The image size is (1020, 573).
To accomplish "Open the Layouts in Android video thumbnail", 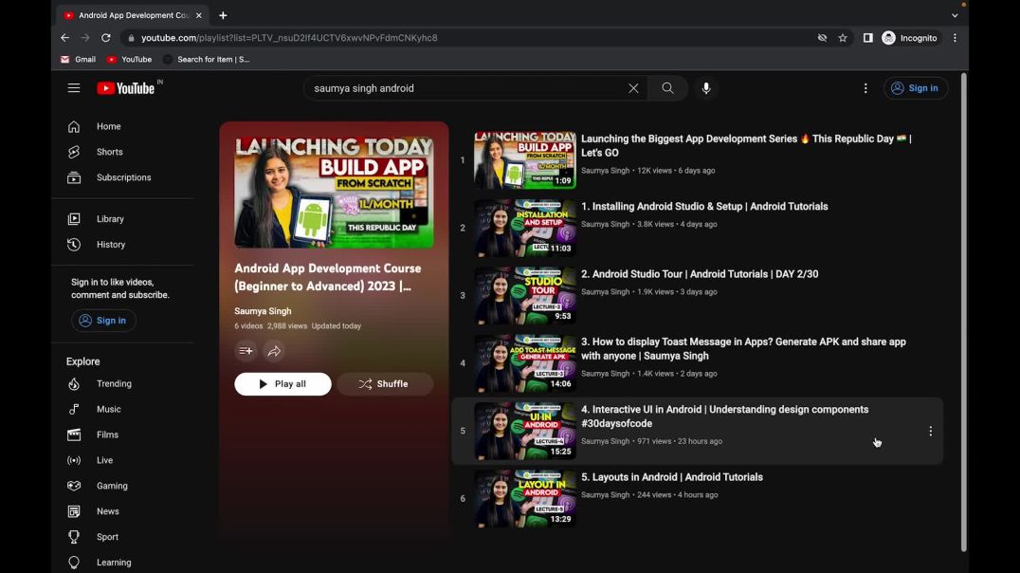I will (524, 498).
